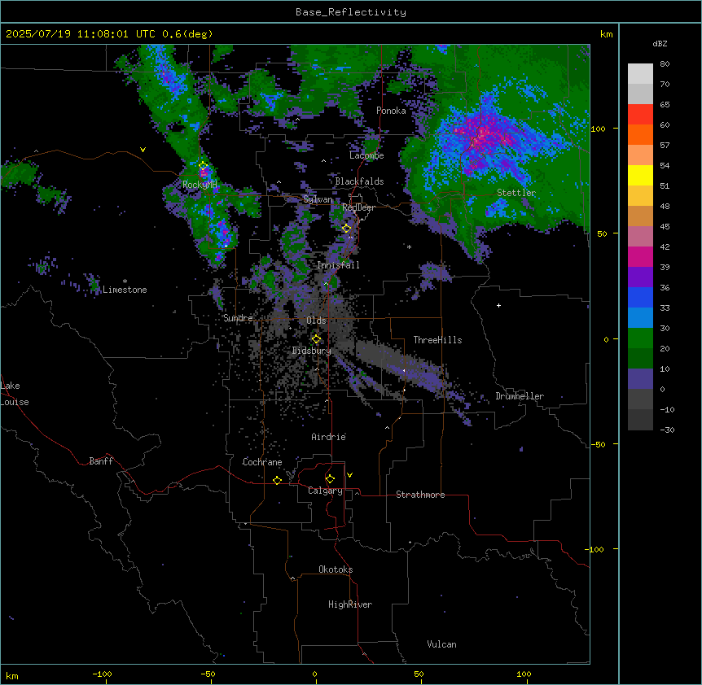
Task: Click the magenta storm core northwest of Stettler
Action: coord(482,134)
